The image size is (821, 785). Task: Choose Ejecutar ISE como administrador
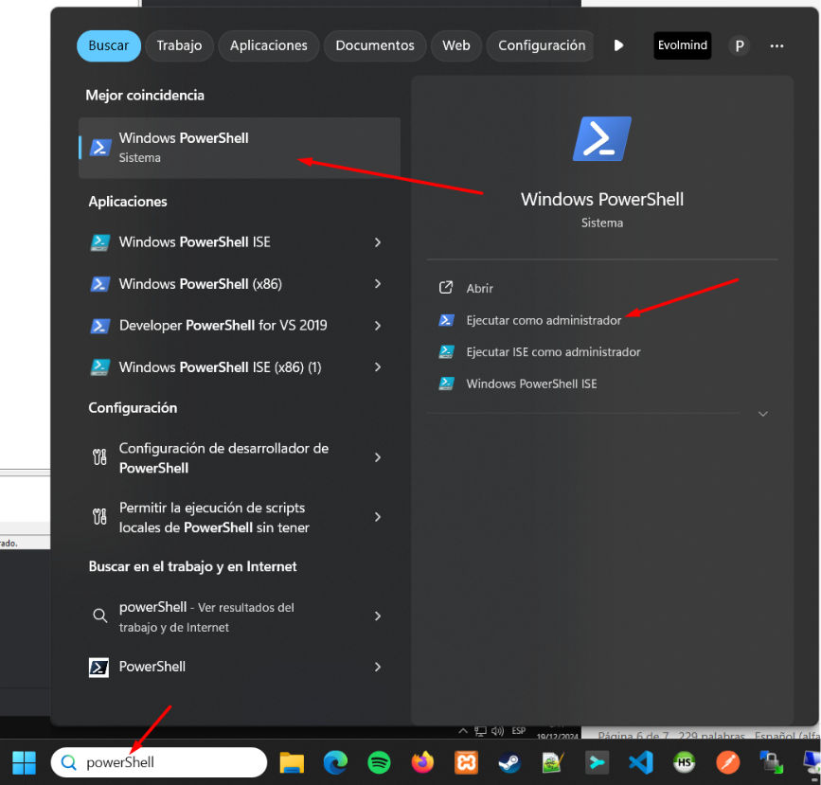[553, 352]
